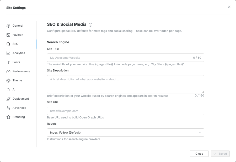Click the Fonts letter T icon
The image size is (236, 162).
[8, 62]
